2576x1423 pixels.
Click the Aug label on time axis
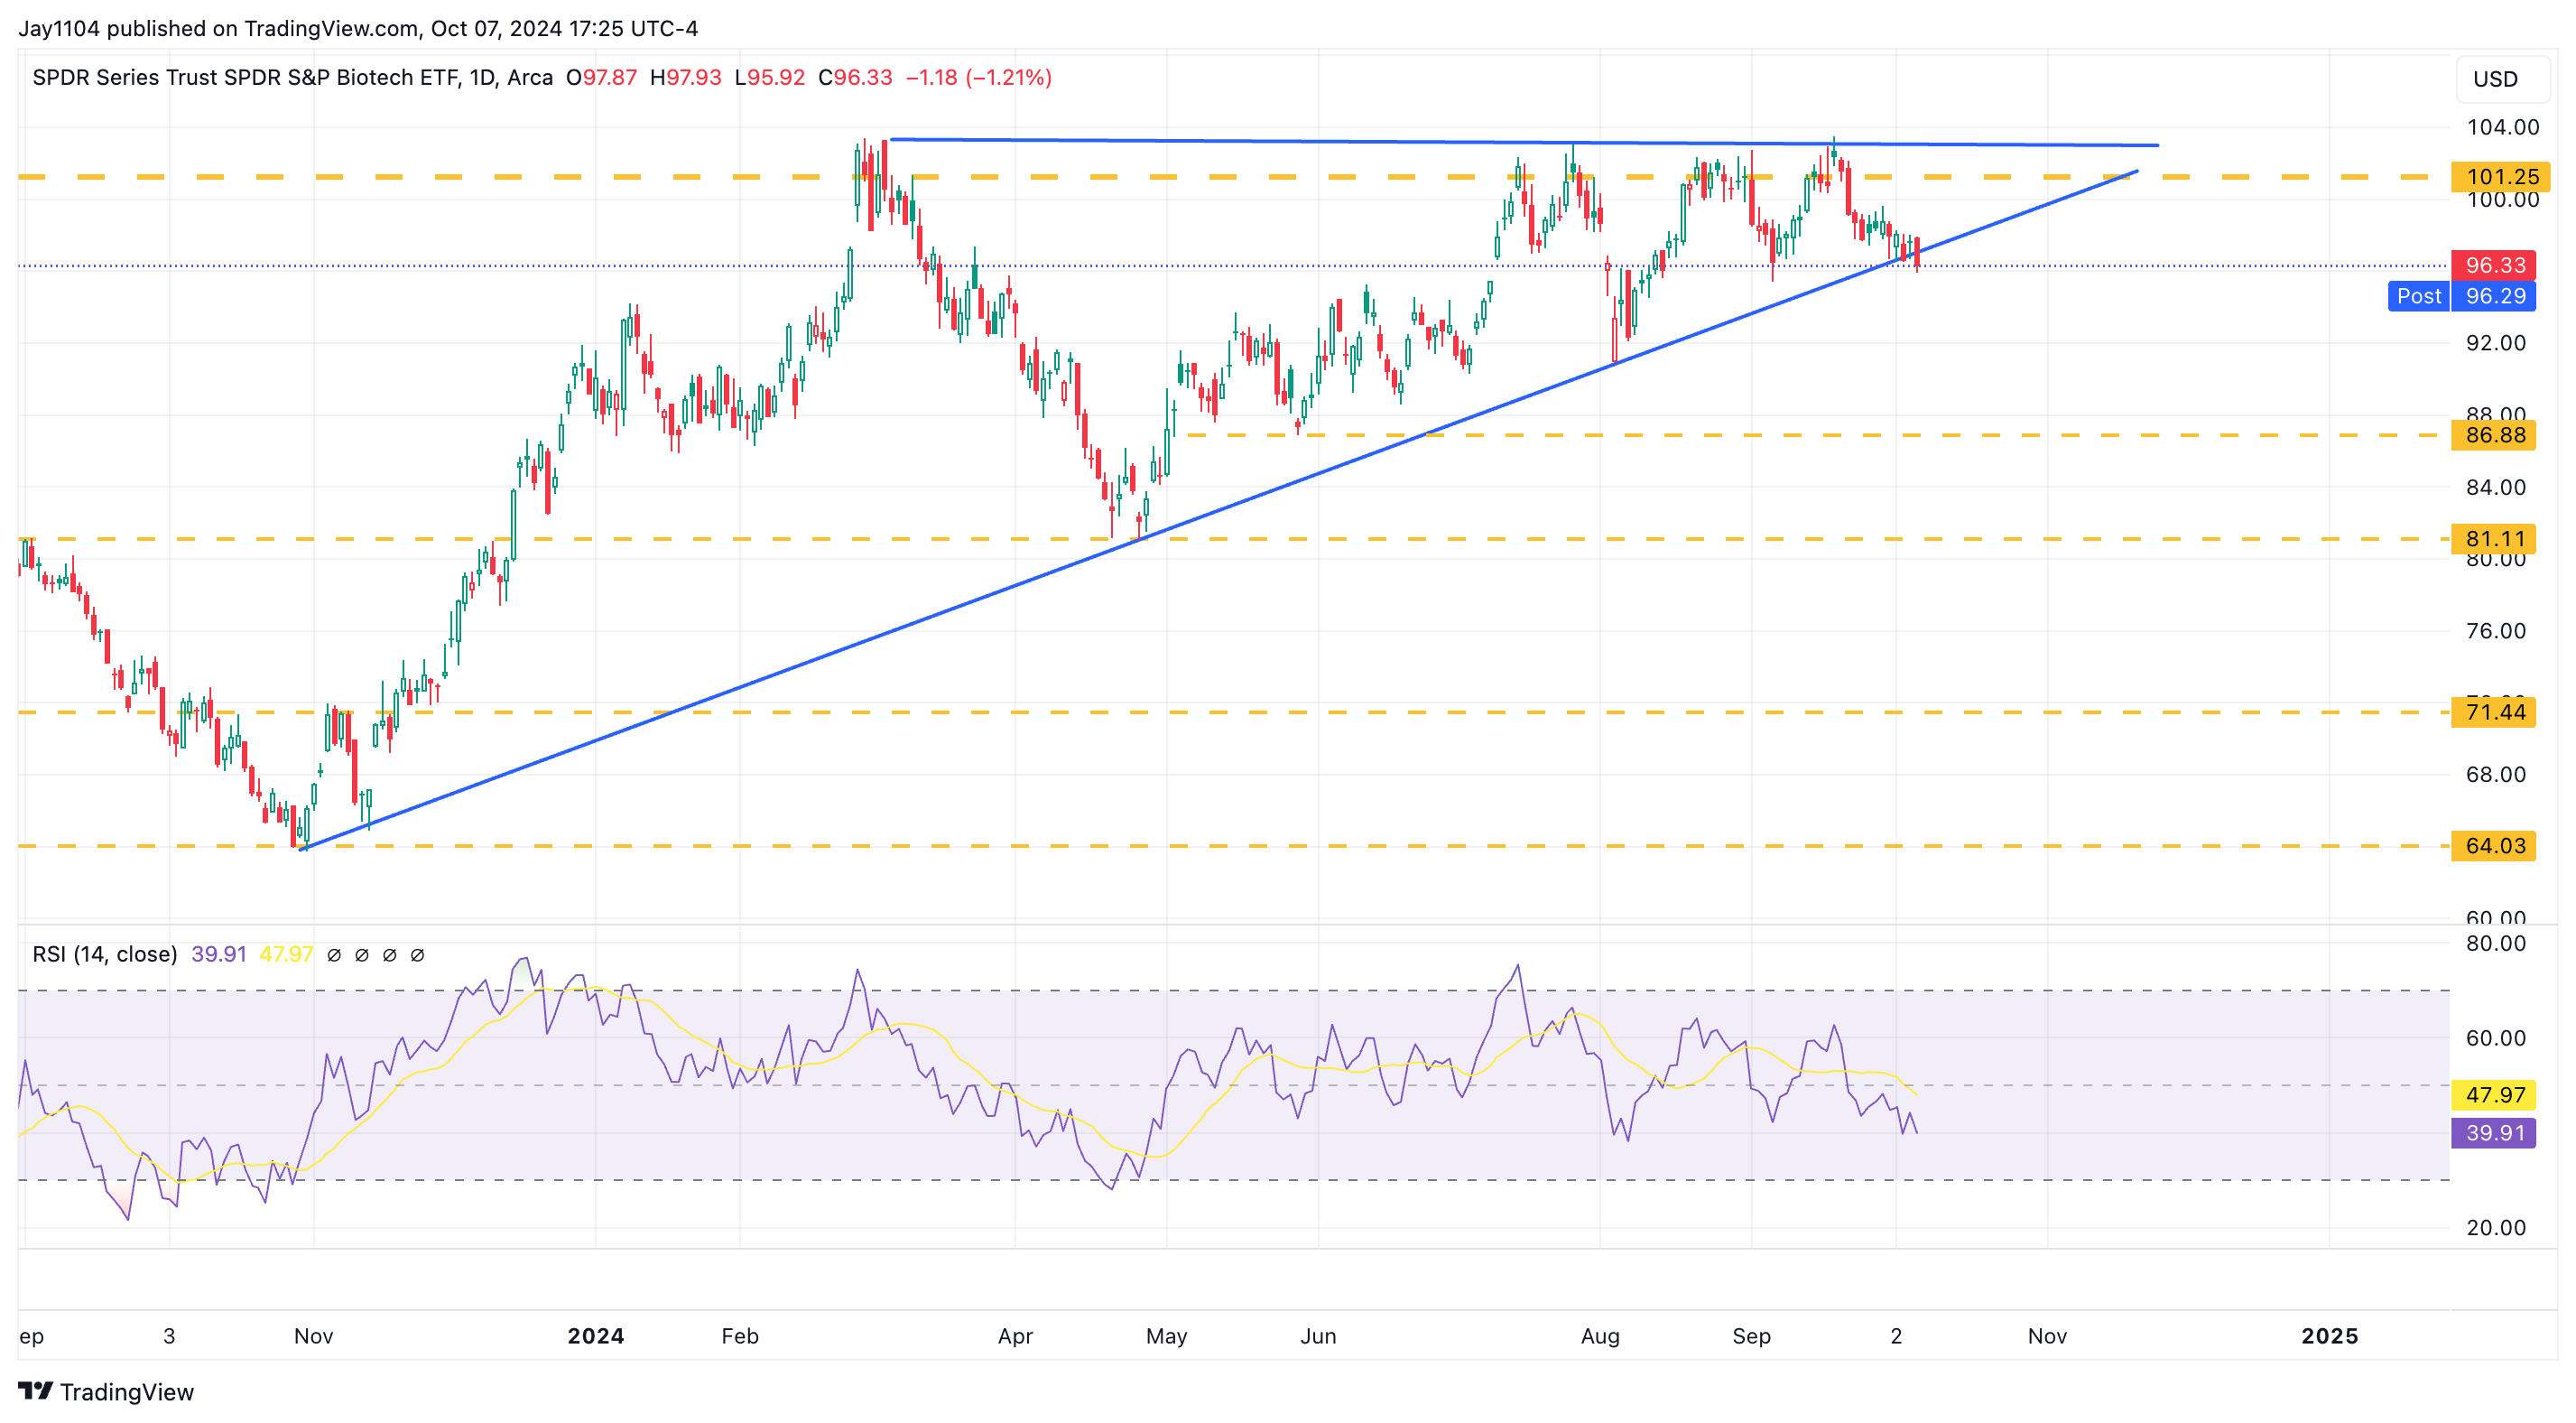pyautogui.click(x=1600, y=1336)
